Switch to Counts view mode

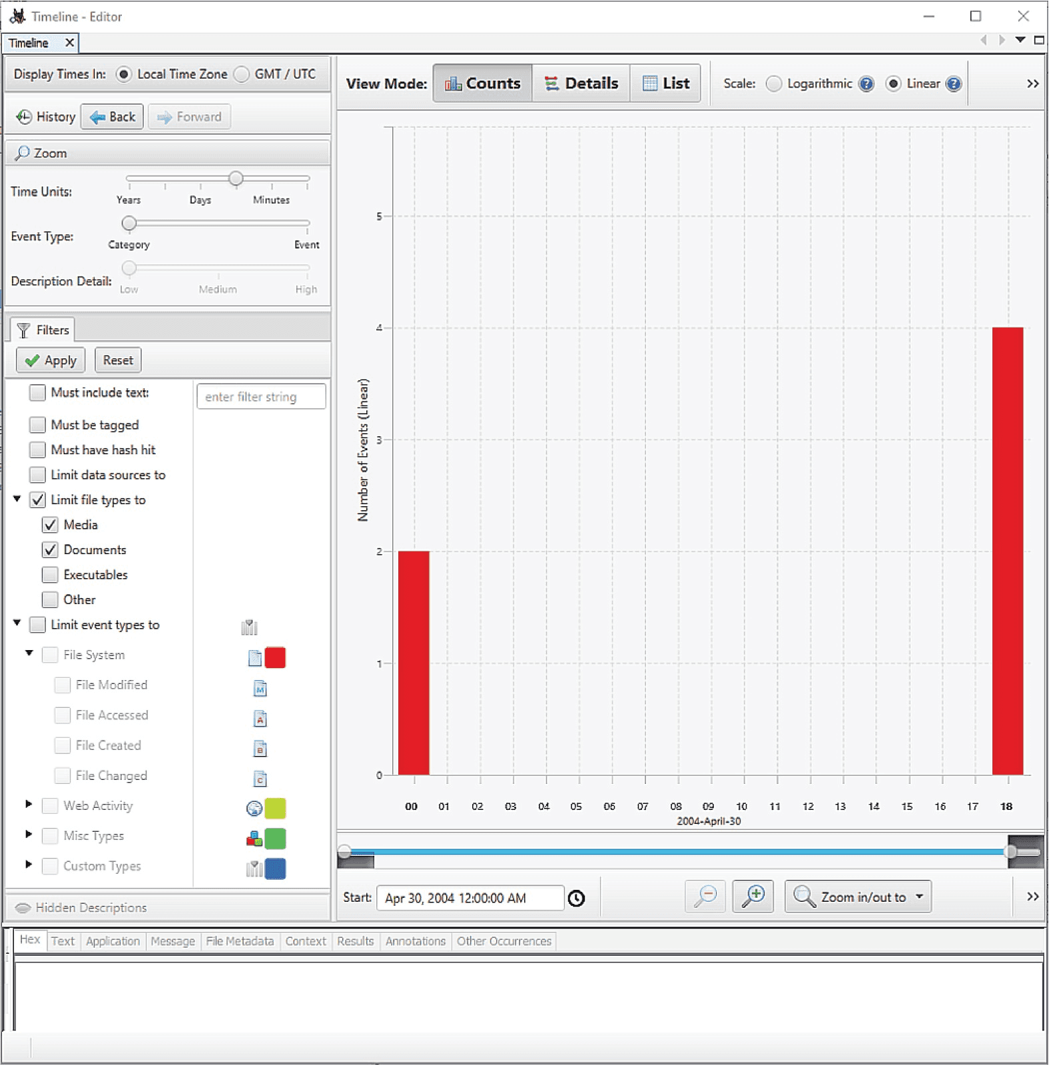coord(483,84)
